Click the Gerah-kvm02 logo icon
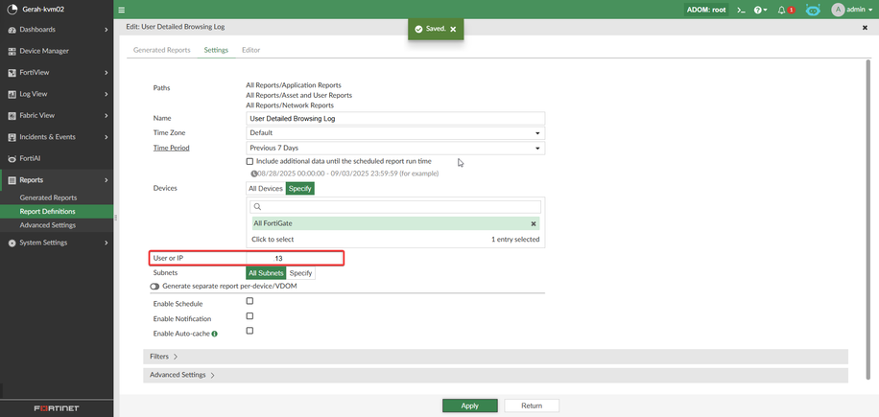 point(12,10)
